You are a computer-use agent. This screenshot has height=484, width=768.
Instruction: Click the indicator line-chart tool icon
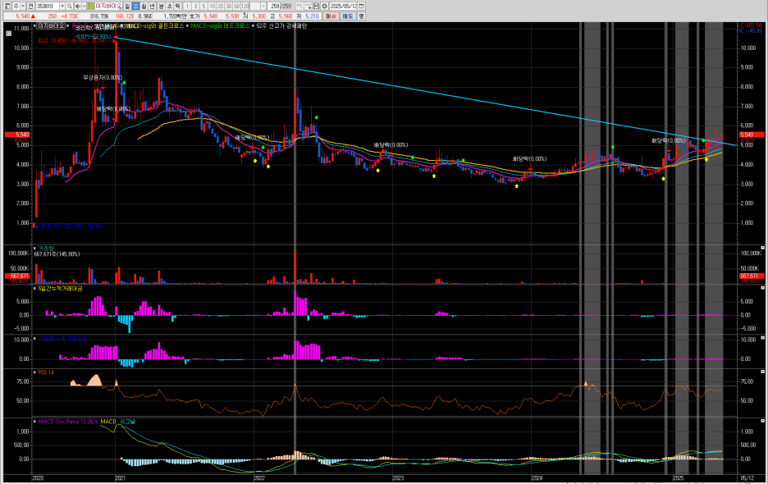(x=308, y=6)
